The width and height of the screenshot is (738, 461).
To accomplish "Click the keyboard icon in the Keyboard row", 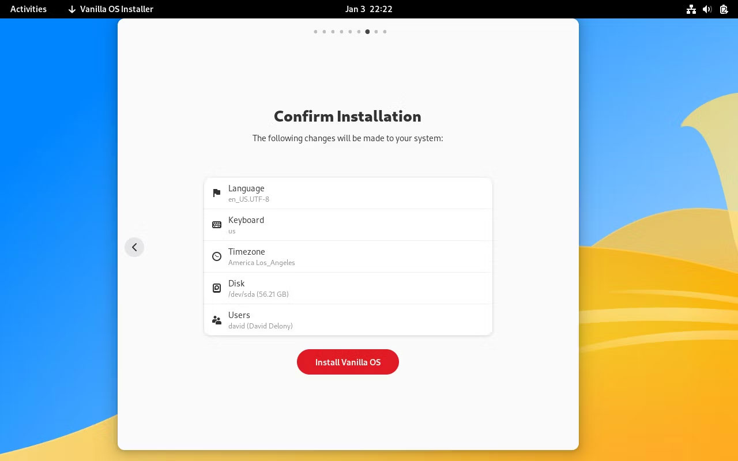I will click(x=217, y=225).
